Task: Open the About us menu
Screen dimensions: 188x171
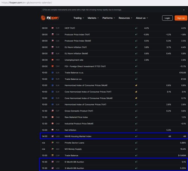Action: point(142,18)
